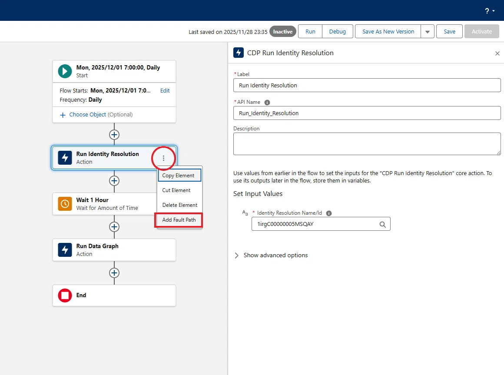504x375 pixels.
Task: Add element below Run Data Graph
Action: point(114,273)
